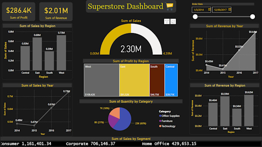262x147 pixels.
Task: Click the focus mode icon beside the filter
Action: [x=173, y=22]
